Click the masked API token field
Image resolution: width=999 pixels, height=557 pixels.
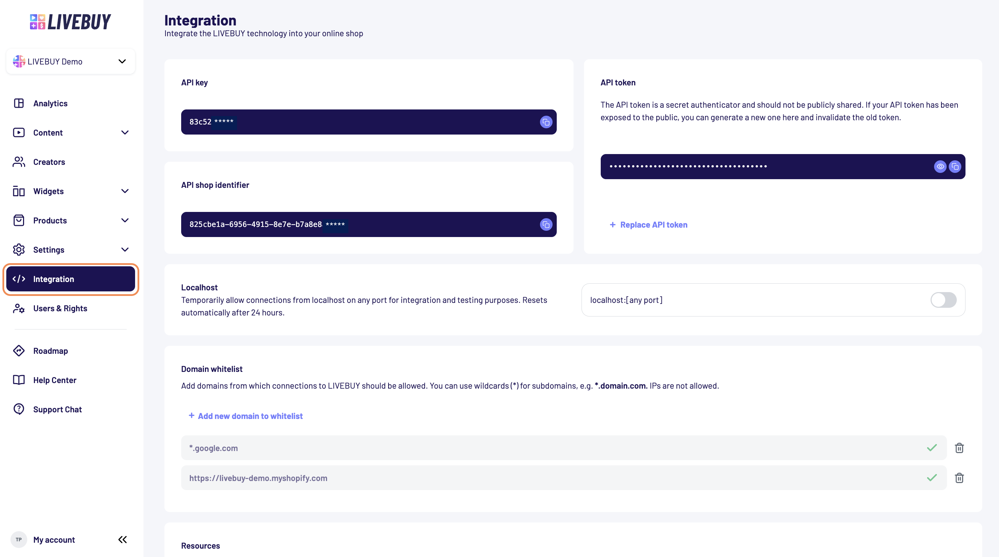tap(783, 167)
